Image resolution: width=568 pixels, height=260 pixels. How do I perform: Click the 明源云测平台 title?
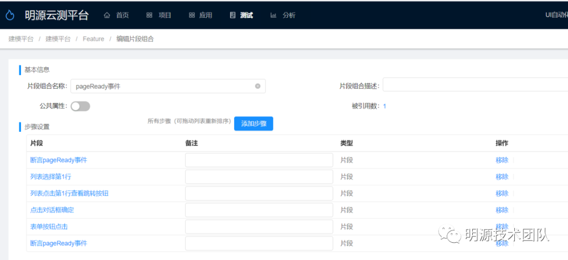[x=56, y=15]
